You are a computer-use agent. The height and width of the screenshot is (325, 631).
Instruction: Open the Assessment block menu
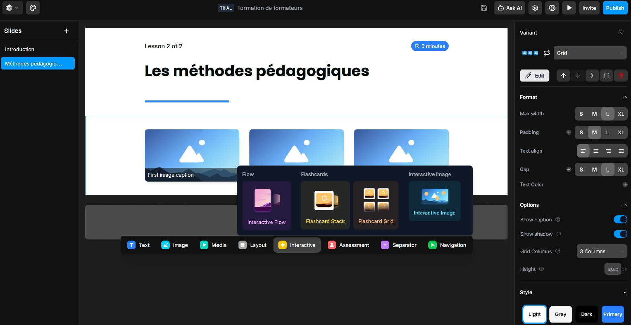(348, 245)
